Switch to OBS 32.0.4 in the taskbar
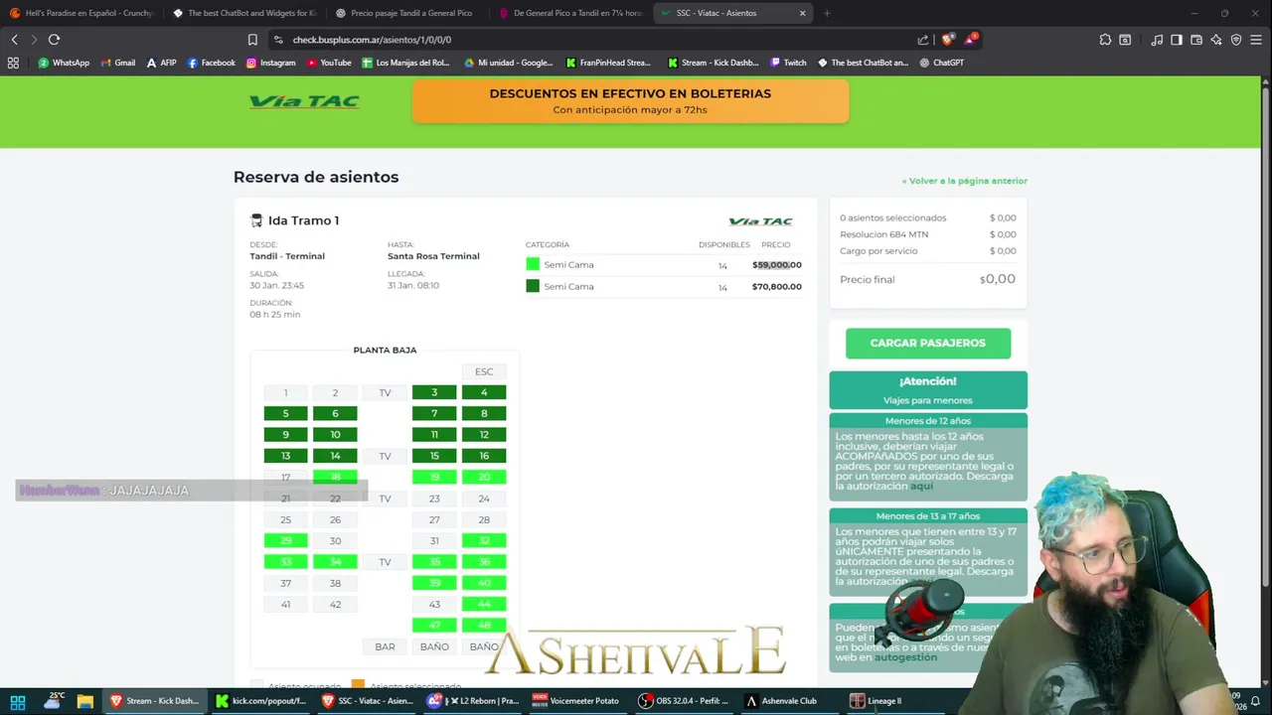Screen dimensions: 1272x715 tap(684, 701)
